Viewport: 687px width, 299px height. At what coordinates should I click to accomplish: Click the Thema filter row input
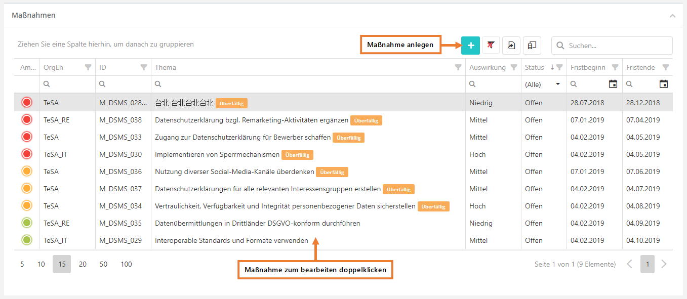pyautogui.click(x=309, y=84)
